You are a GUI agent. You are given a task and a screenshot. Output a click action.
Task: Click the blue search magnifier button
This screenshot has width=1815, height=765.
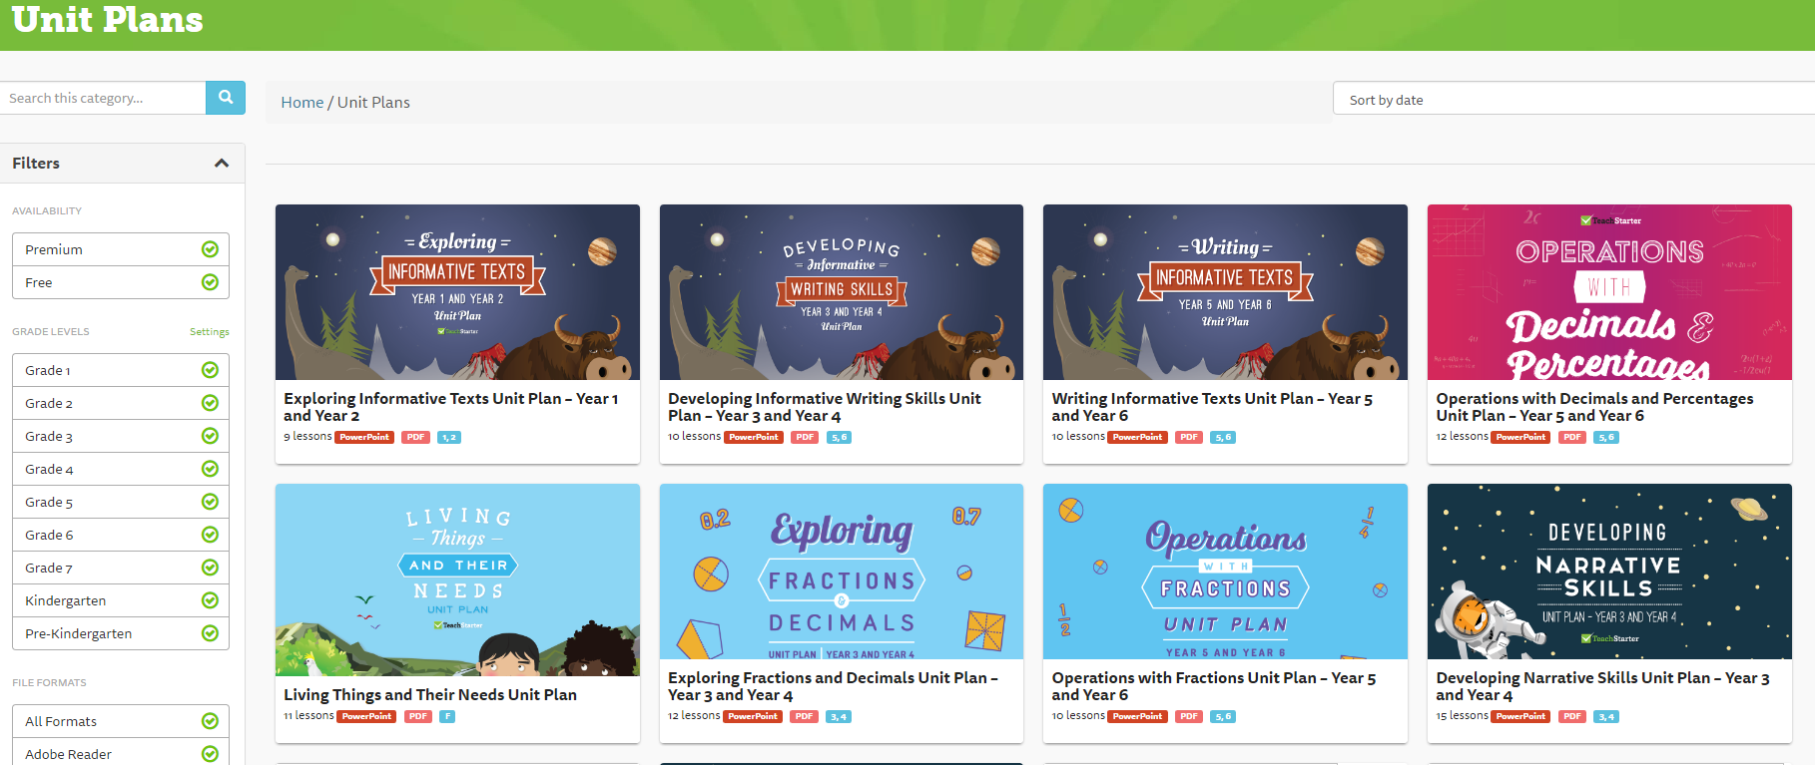(x=226, y=98)
